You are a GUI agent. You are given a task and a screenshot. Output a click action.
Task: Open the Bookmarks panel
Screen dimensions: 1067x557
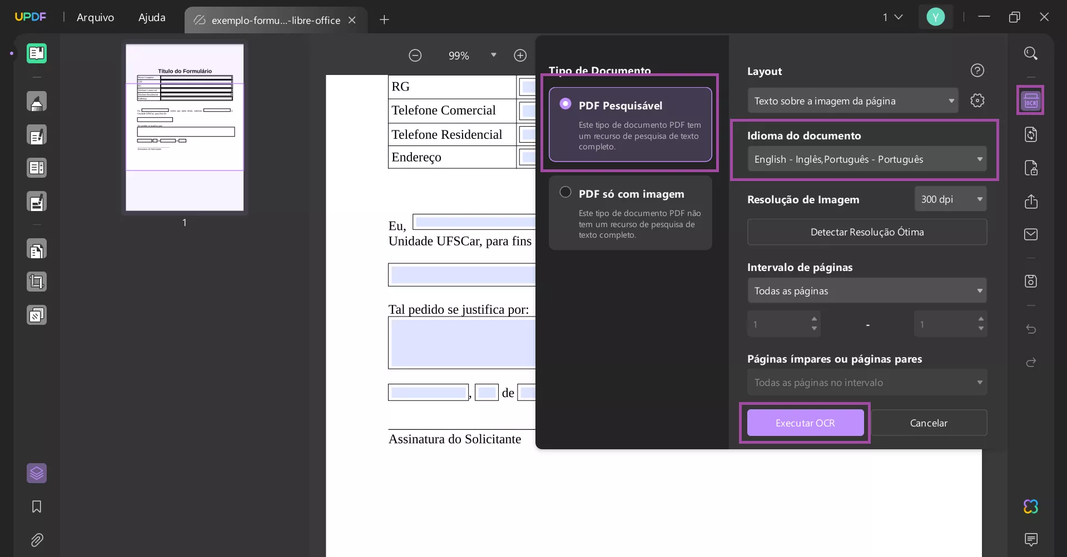(37, 506)
